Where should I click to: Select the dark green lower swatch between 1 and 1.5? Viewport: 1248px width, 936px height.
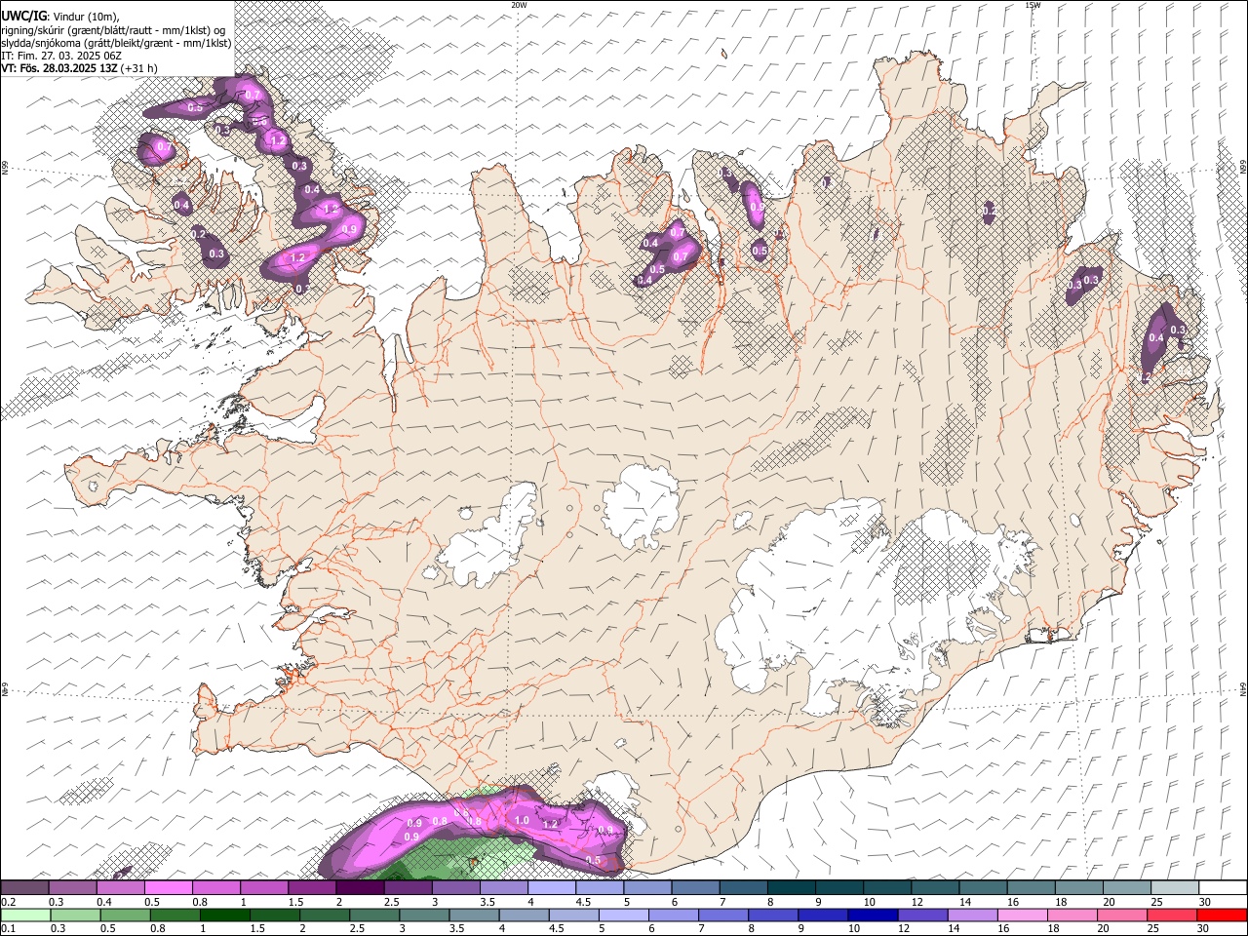click(225, 916)
